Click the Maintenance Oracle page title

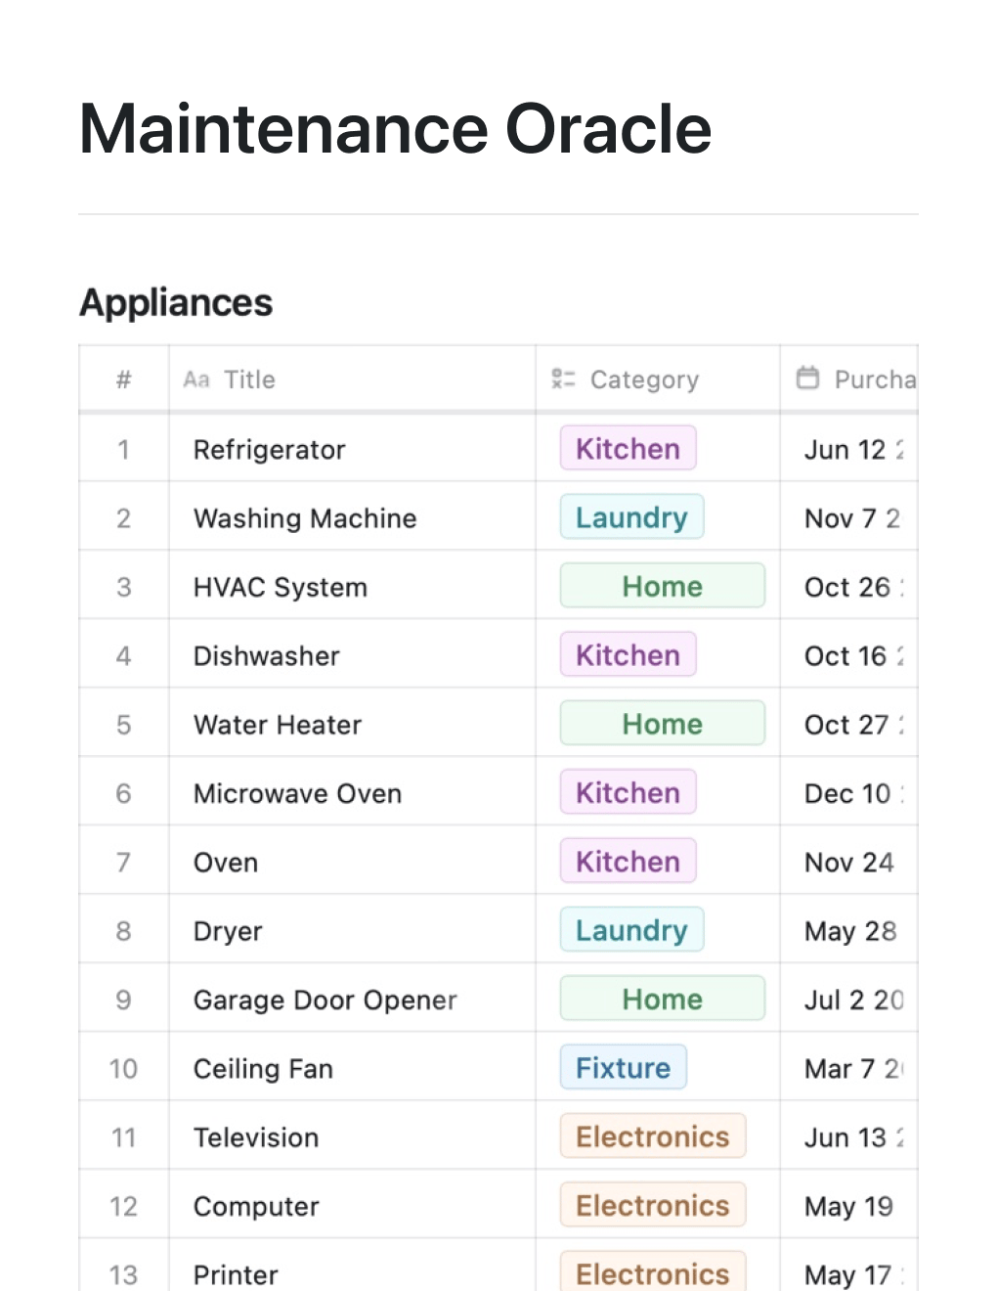click(x=395, y=129)
